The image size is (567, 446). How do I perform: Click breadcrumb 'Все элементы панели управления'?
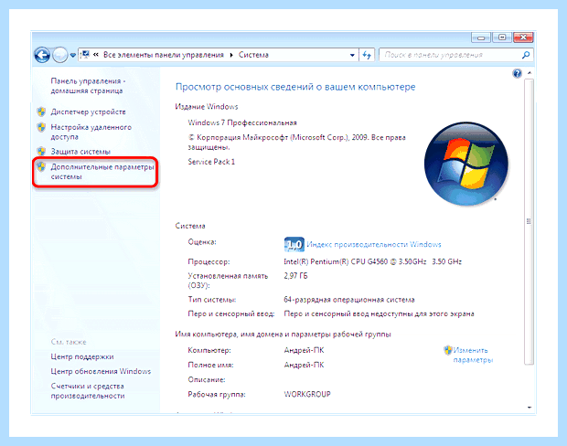pos(164,55)
